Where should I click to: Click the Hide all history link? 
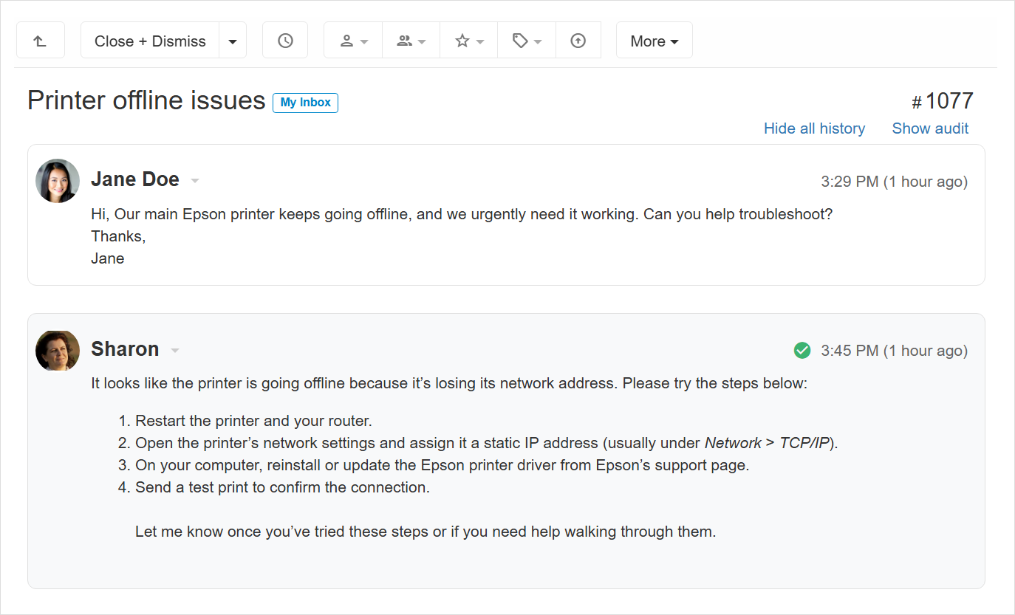click(x=814, y=128)
